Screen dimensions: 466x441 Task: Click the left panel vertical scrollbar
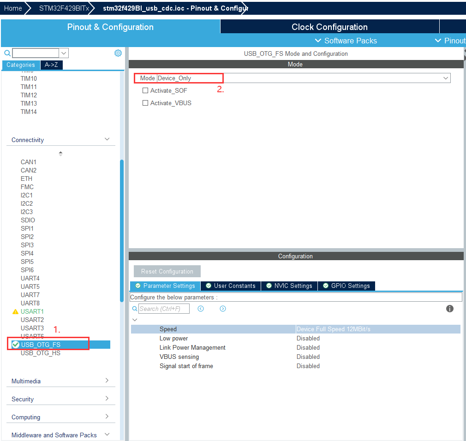click(x=122, y=231)
